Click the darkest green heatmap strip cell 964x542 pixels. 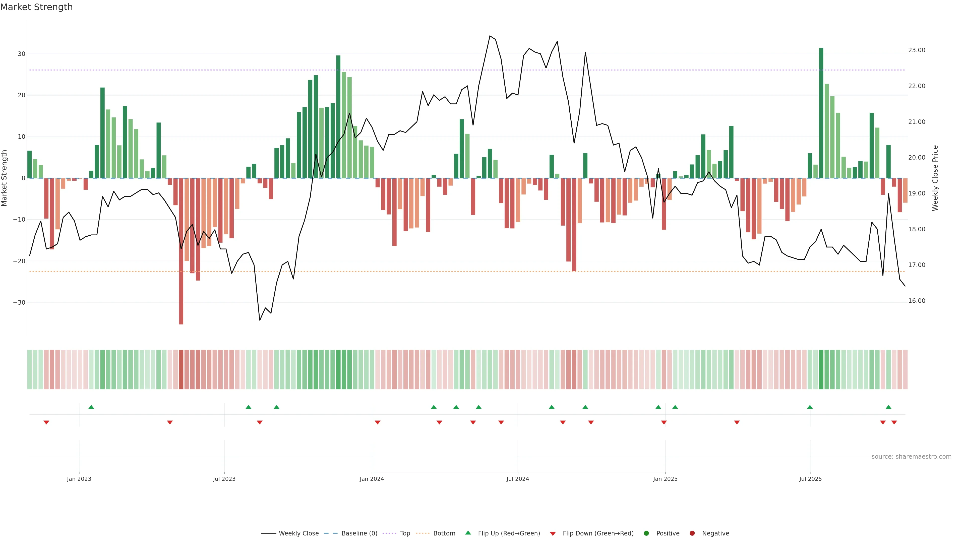tap(821, 370)
